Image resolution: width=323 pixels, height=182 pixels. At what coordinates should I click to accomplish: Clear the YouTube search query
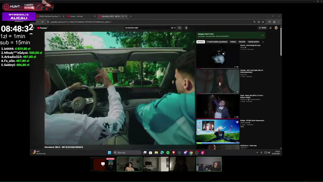(x=175, y=28)
